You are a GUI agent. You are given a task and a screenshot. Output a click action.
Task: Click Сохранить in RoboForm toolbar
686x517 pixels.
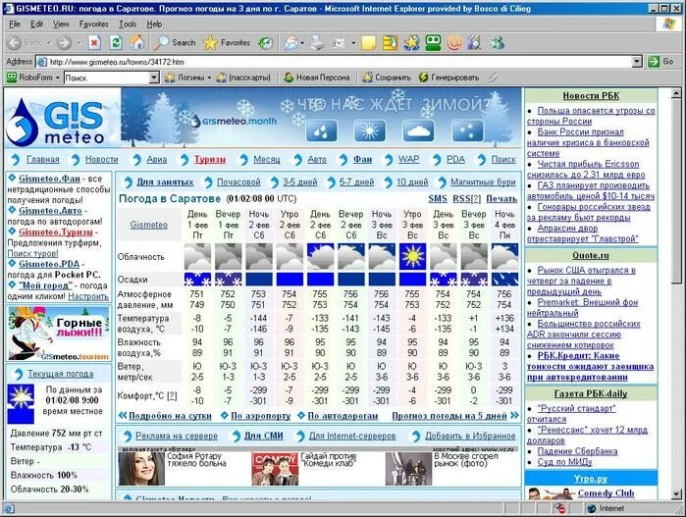387,78
